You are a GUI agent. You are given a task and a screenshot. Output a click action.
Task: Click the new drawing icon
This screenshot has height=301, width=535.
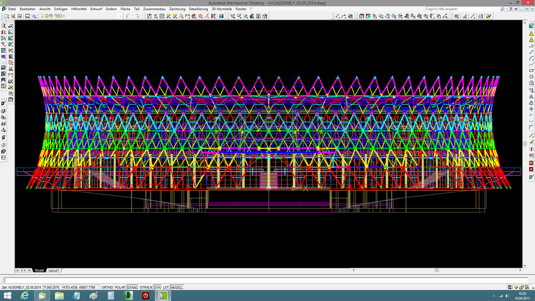pyautogui.click(x=7, y=16)
